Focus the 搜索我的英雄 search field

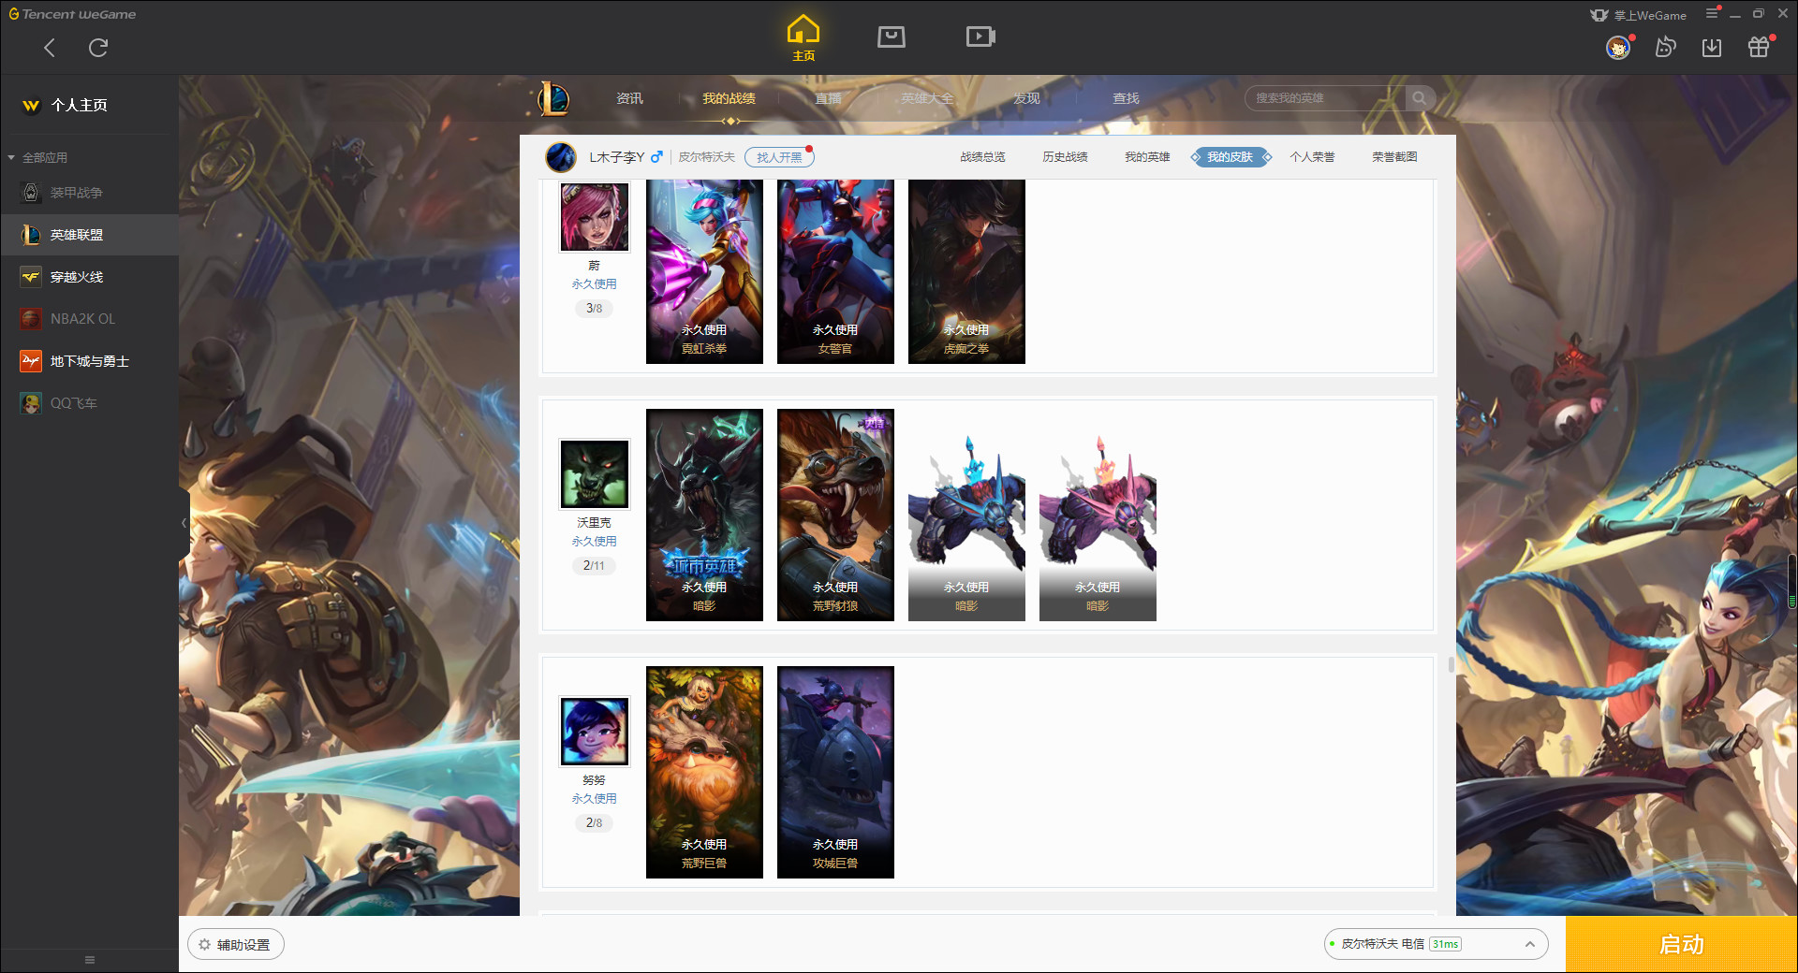tap(1325, 98)
